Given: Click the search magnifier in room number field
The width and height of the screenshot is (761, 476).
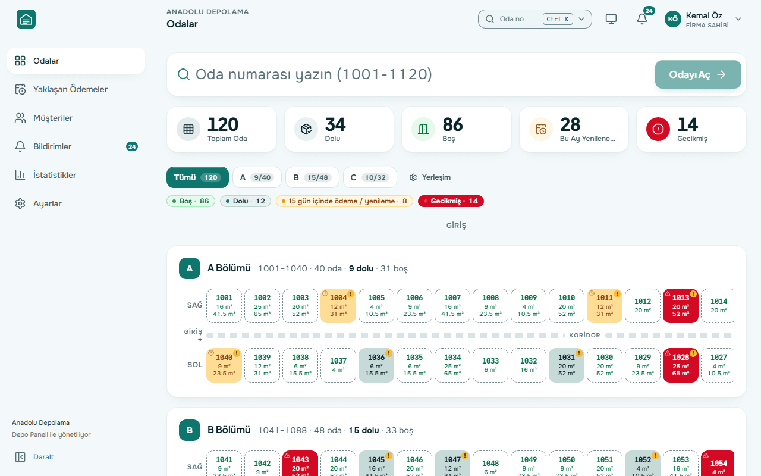Looking at the screenshot, I should [x=184, y=74].
